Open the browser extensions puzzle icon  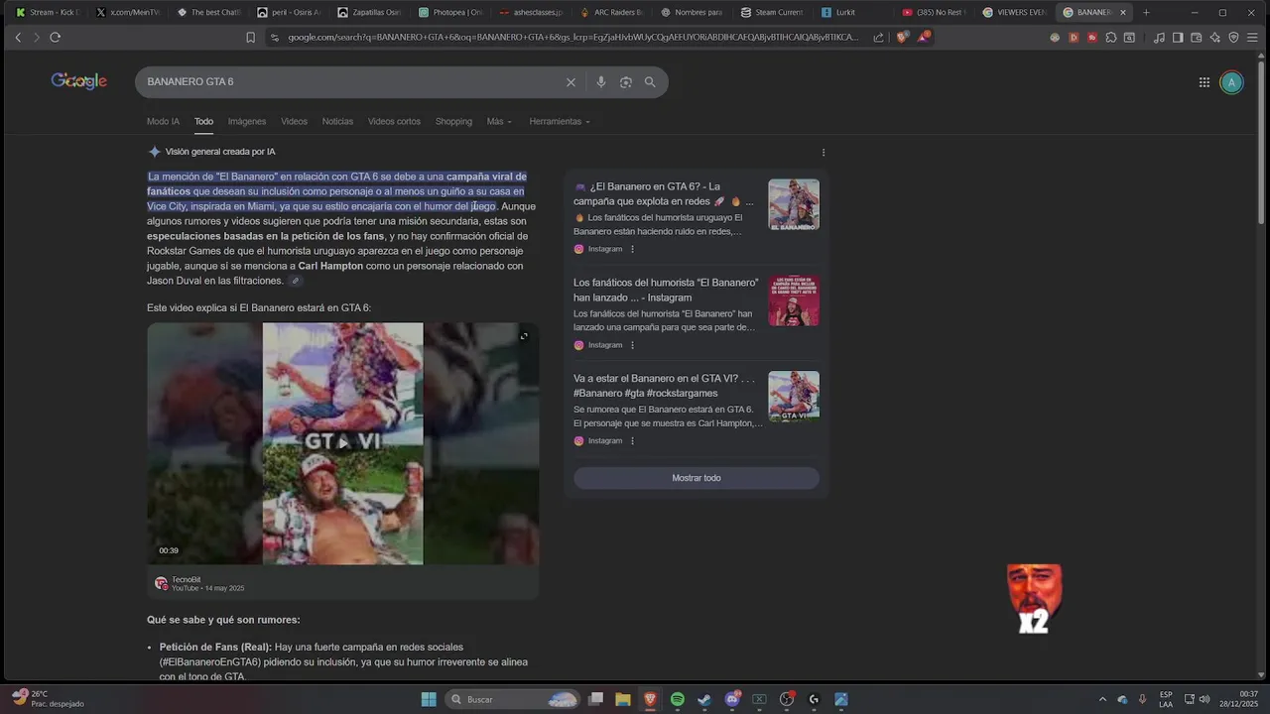1110,38
